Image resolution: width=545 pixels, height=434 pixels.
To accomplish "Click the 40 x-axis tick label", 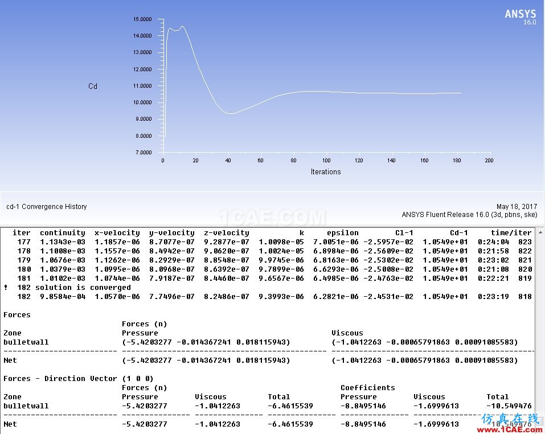I will [228, 161].
